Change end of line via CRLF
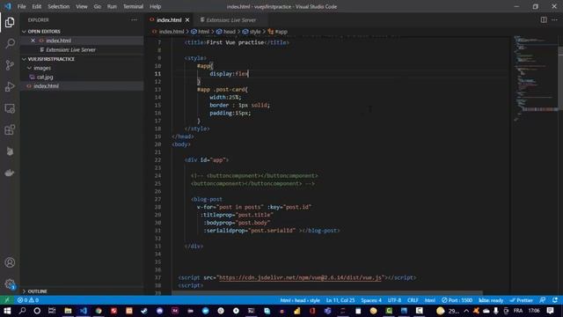 point(413,300)
